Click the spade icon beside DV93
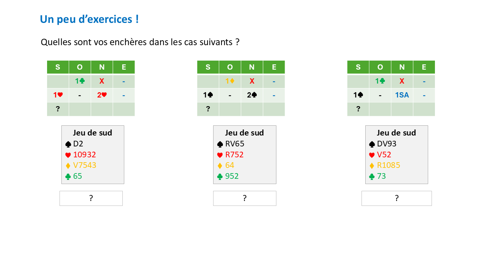482x271 pixels. (372, 144)
